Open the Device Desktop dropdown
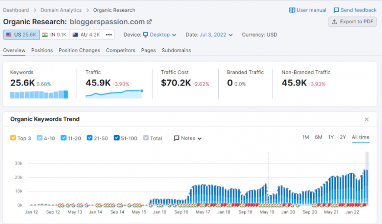Image resolution: width=382 pixels, height=224 pixels. (x=159, y=35)
